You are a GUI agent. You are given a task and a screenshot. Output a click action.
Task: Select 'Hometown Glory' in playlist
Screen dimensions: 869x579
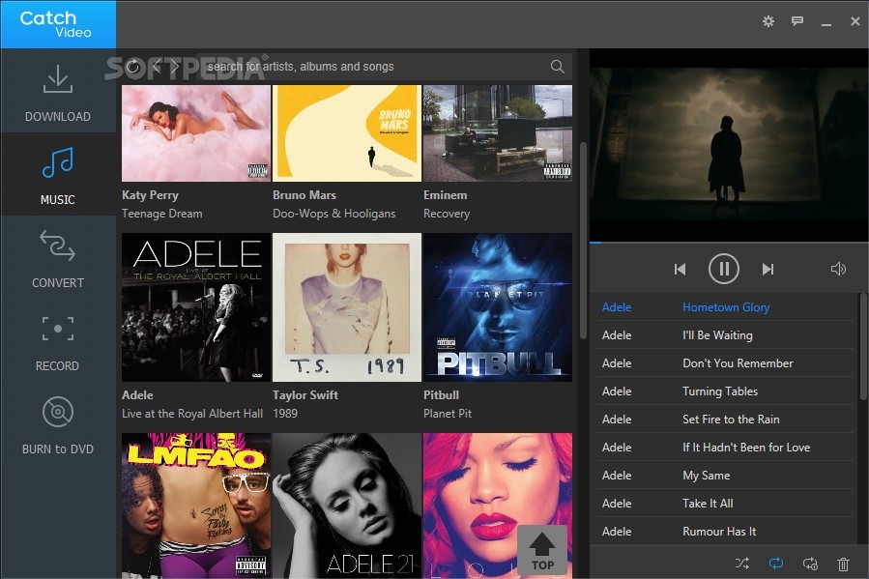[726, 307]
